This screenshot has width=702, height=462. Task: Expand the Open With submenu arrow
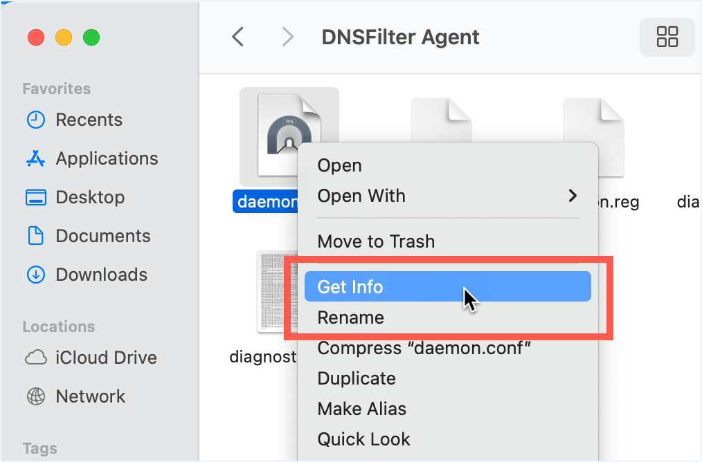(573, 196)
